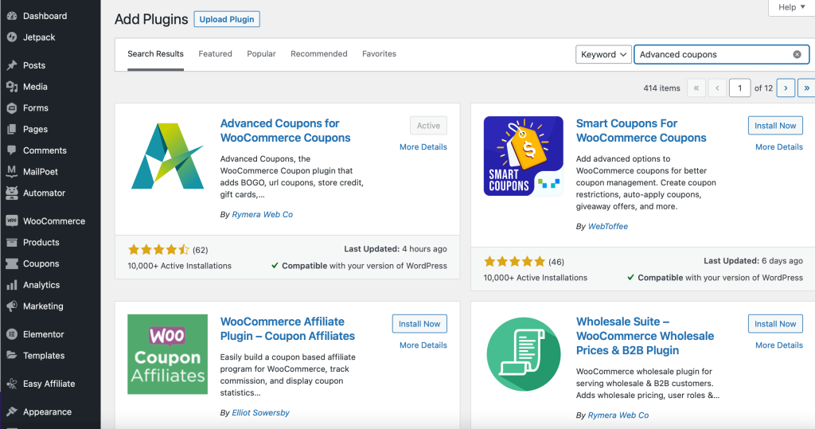The image size is (815, 429).
Task: Click the Smart Coupons plugin logo
Action: coord(524,156)
